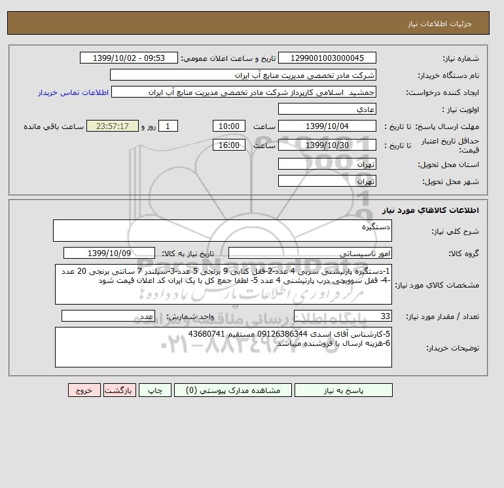504x488 pixels.
Task: Click the ساعت باقی مانده label
Action: click(x=54, y=126)
